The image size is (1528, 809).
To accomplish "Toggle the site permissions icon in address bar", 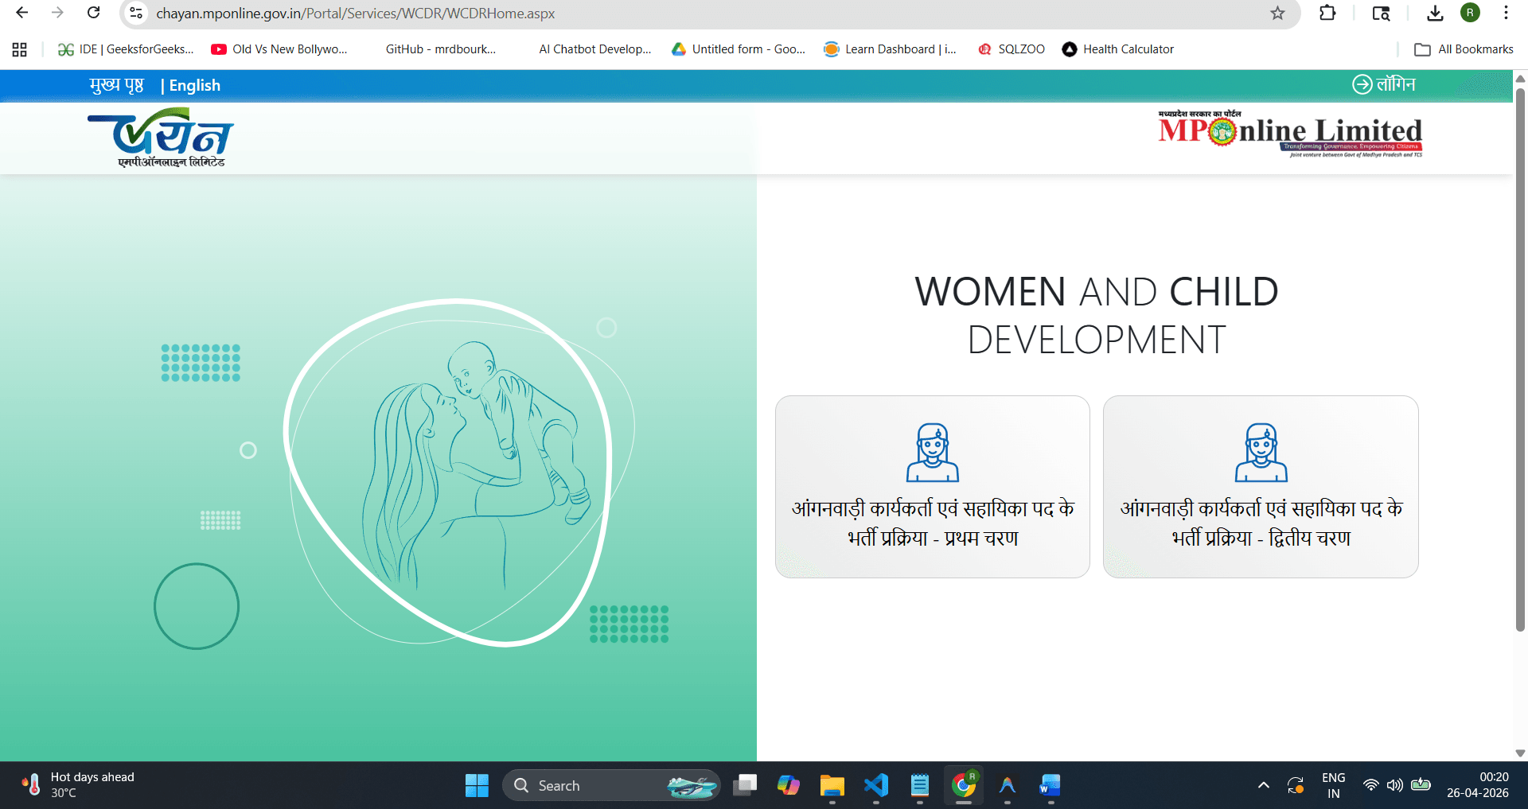I will coord(135,13).
